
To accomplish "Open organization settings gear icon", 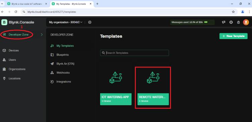I will (90, 22).
